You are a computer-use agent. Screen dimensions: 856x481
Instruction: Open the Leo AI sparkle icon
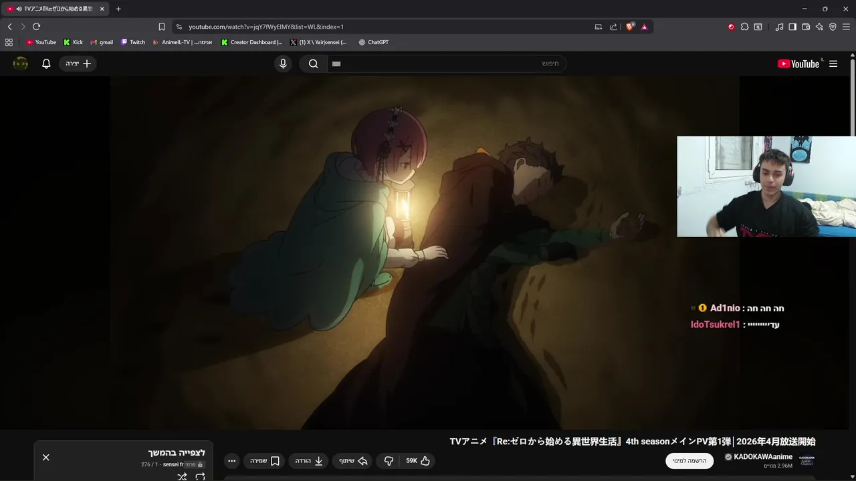[x=819, y=27]
